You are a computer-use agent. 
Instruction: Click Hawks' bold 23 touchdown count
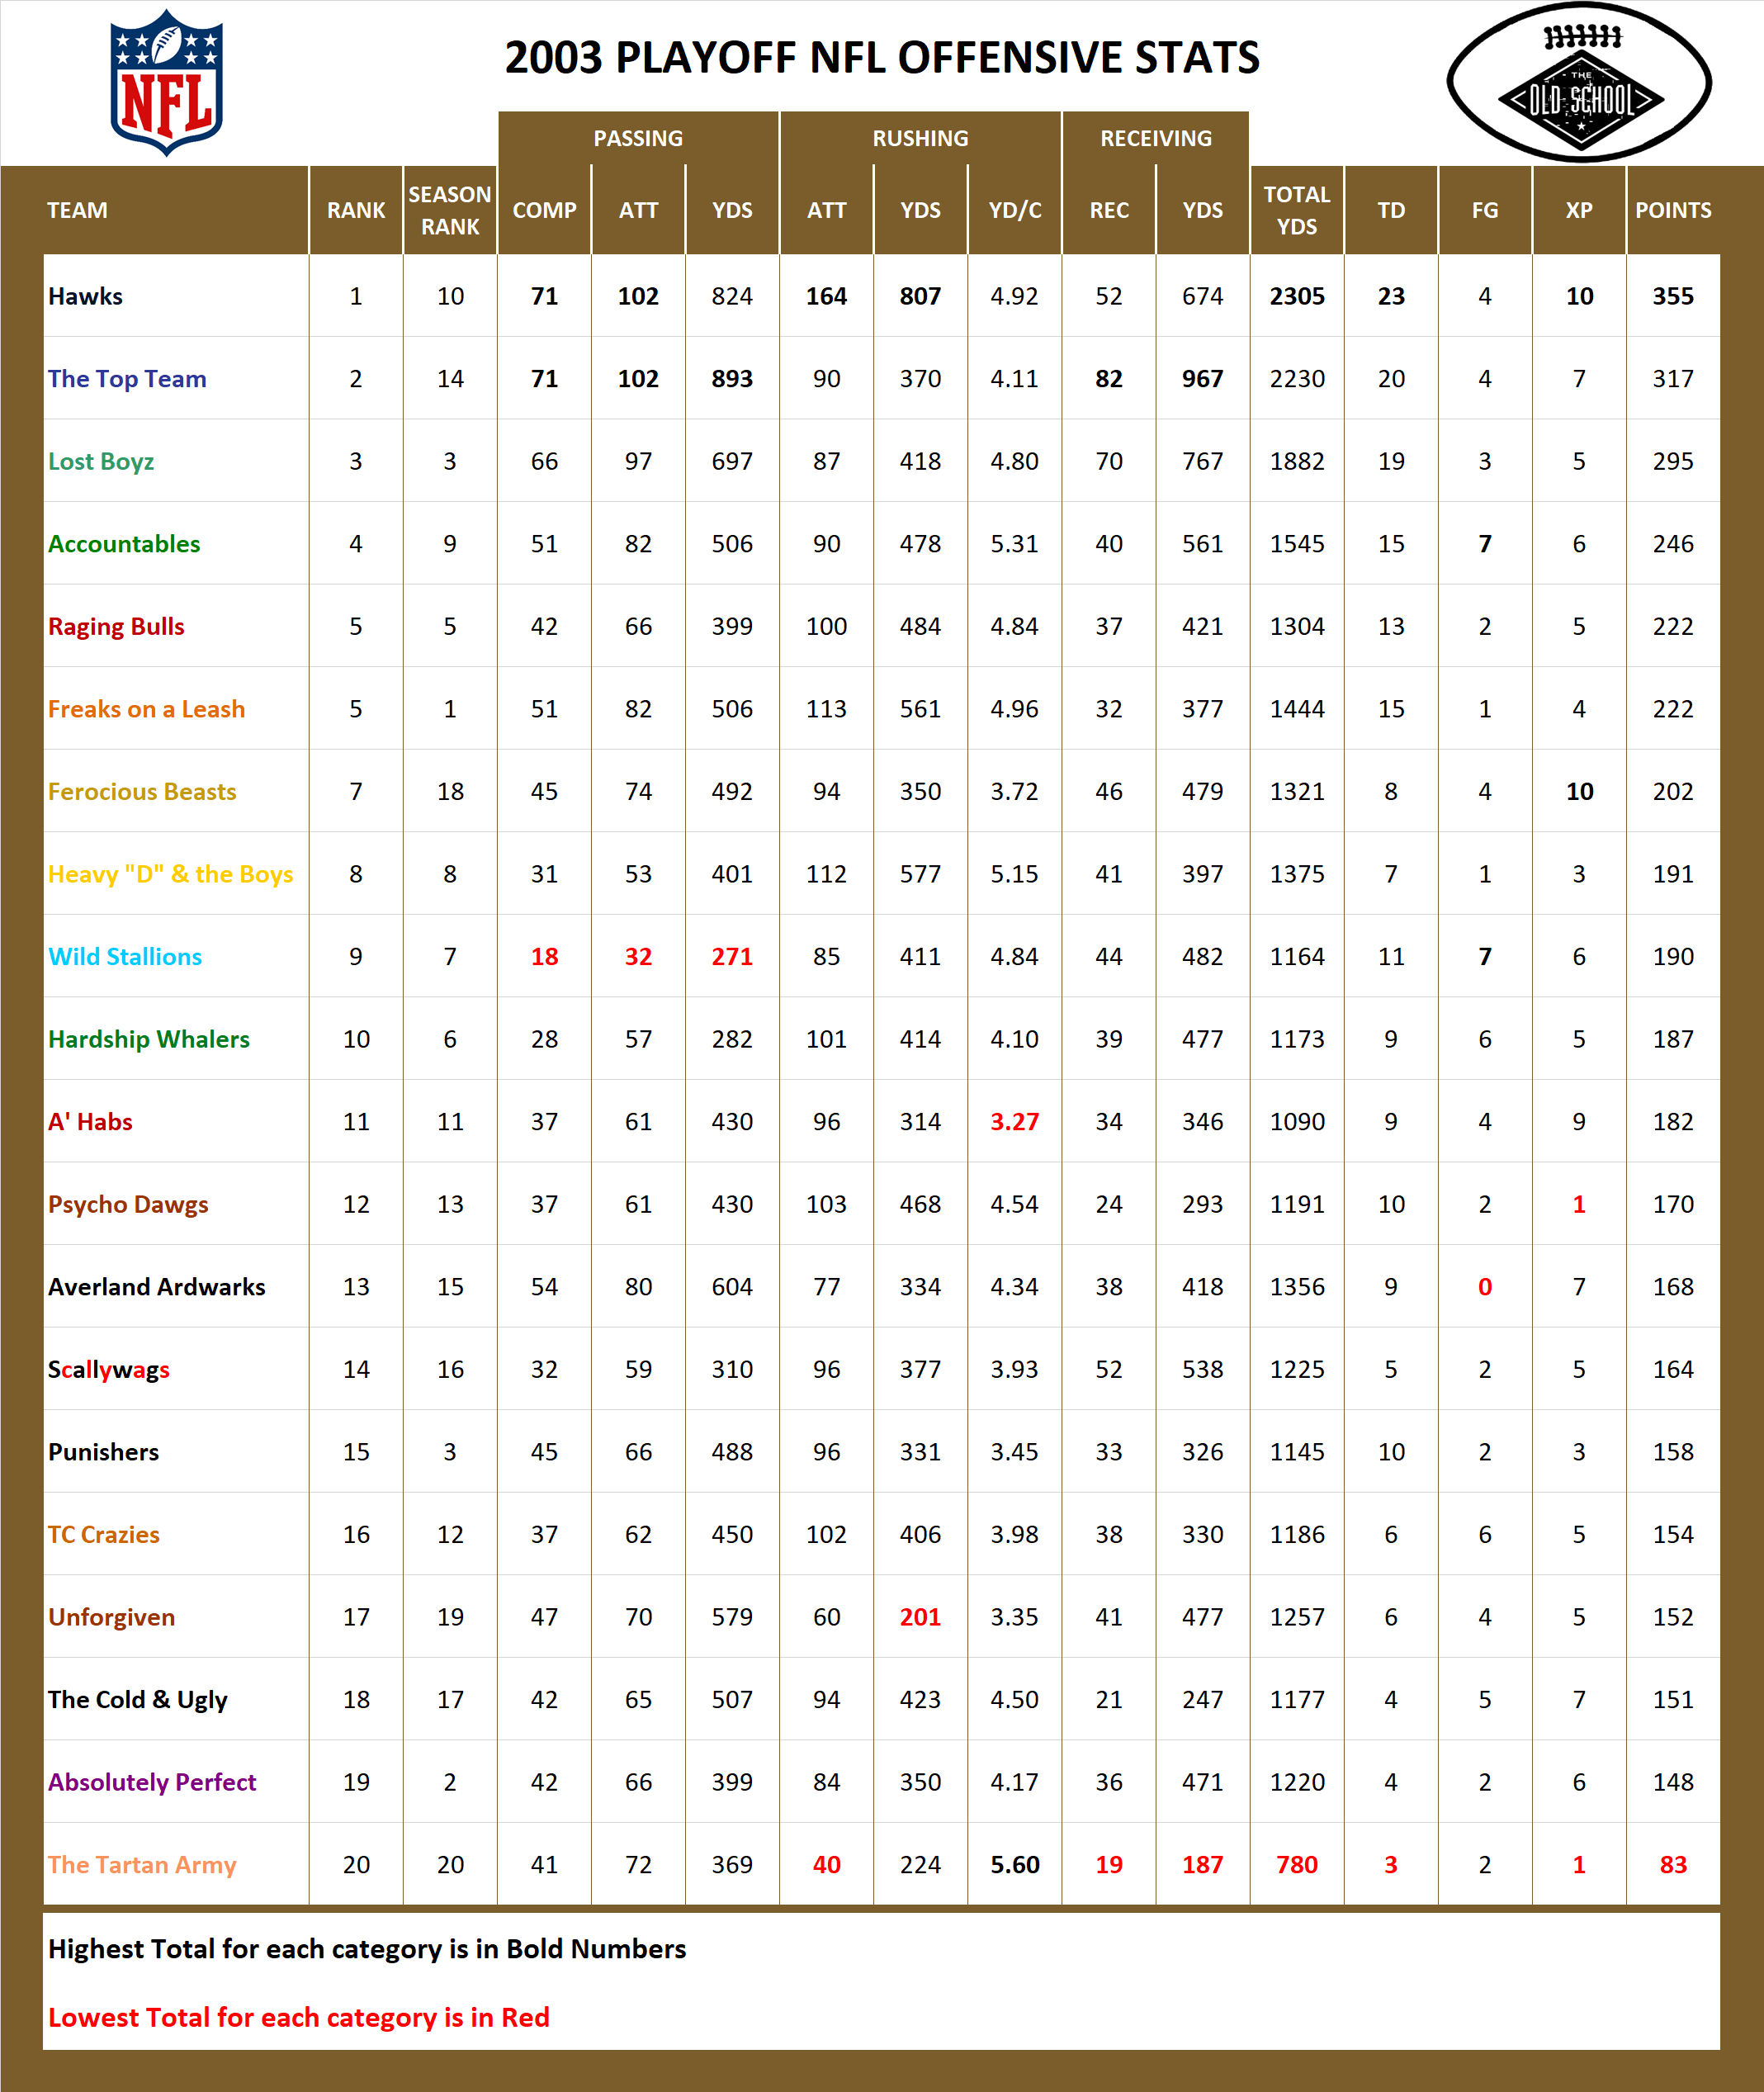tap(1391, 296)
